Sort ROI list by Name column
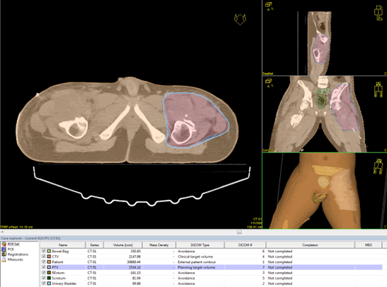Image resolution: width=387 pixels, height=287 pixels. point(63,245)
